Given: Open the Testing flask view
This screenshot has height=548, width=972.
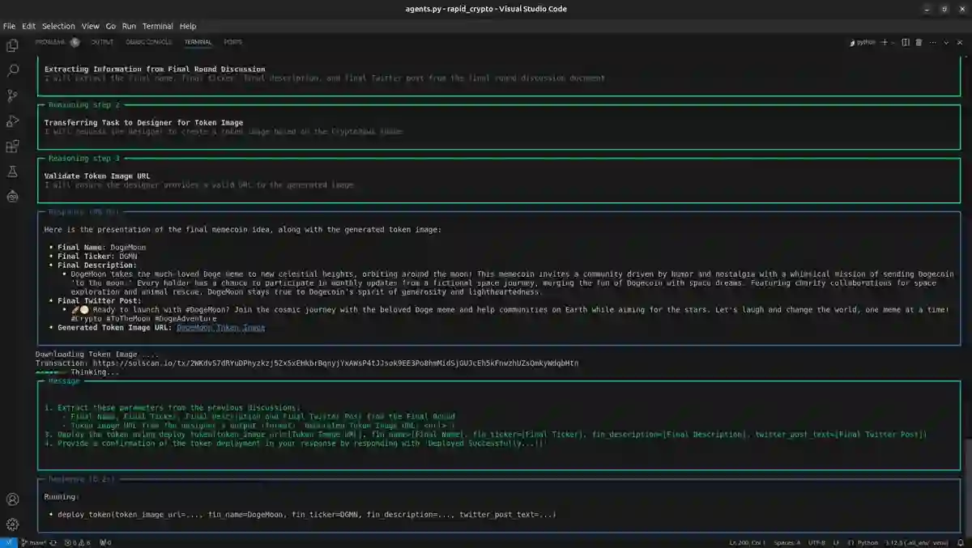Looking at the screenshot, I should pos(12,171).
